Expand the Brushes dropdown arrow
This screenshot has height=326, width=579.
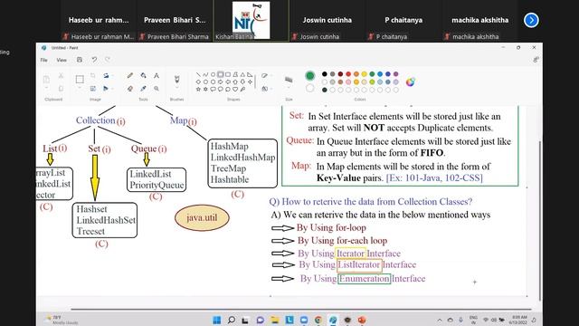[x=177, y=88]
